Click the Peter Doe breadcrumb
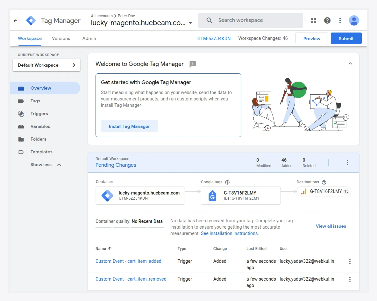Screen dimensions: 377x301 (x=126, y=16)
